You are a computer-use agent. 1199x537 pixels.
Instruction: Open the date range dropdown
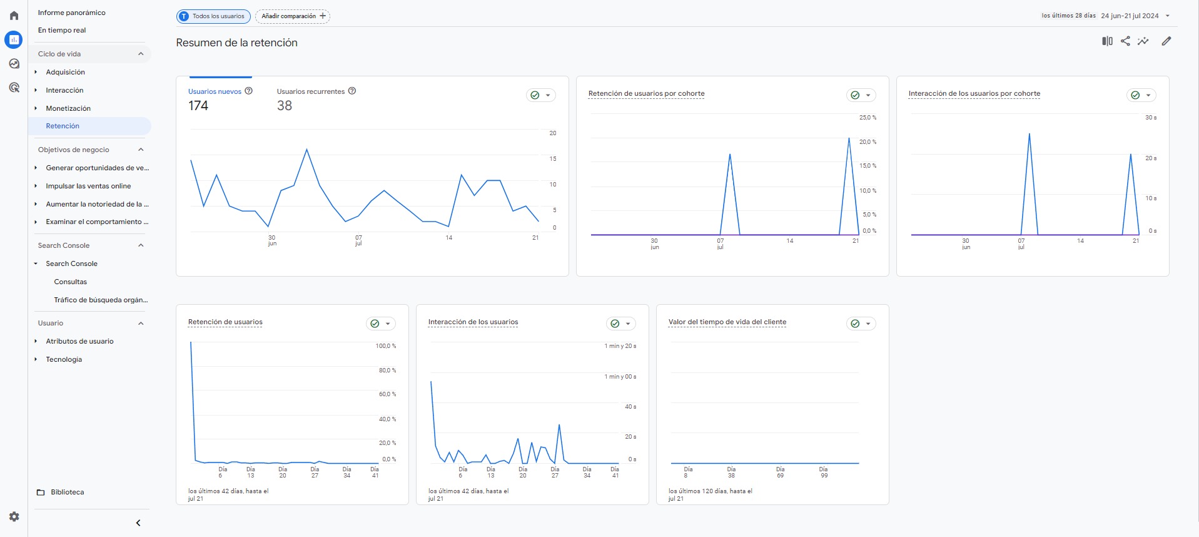1135,16
